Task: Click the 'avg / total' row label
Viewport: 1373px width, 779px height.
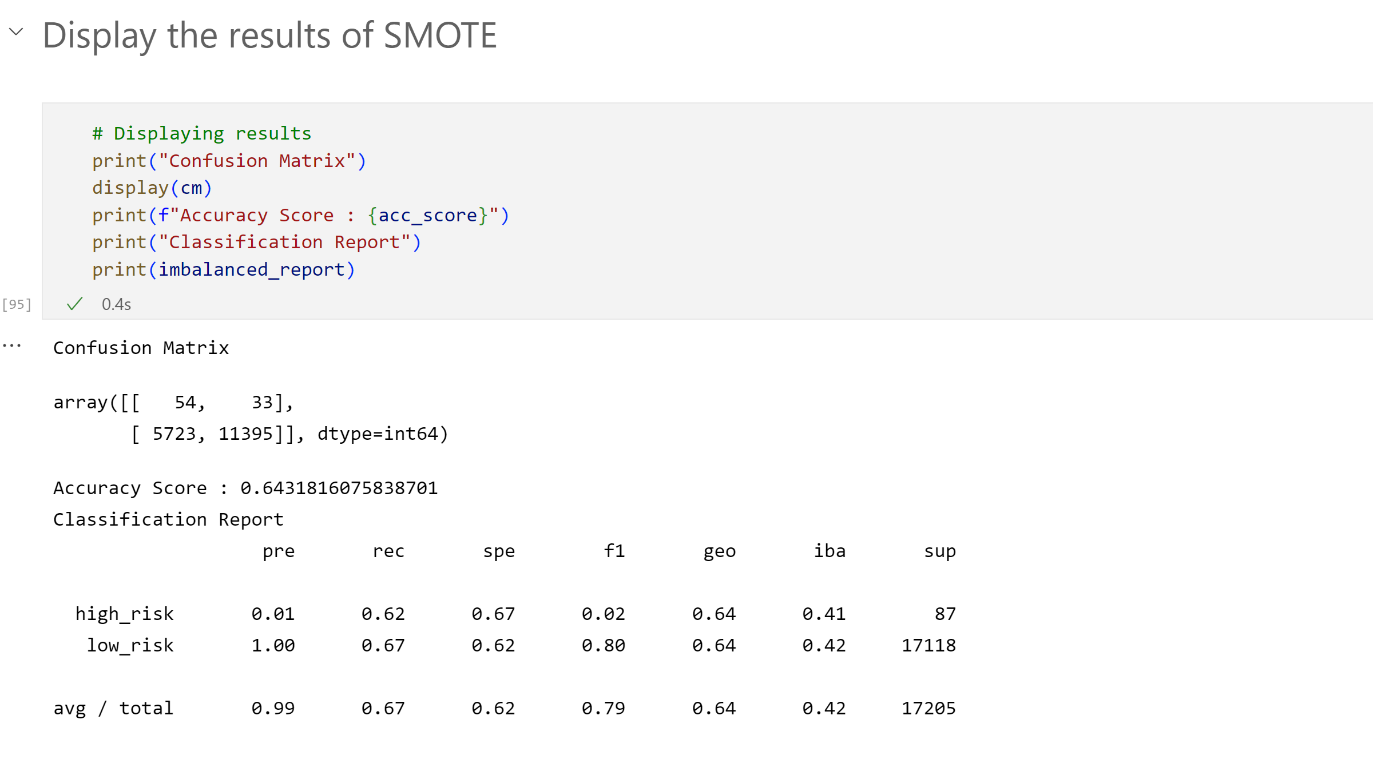Action: coord(113,708)
